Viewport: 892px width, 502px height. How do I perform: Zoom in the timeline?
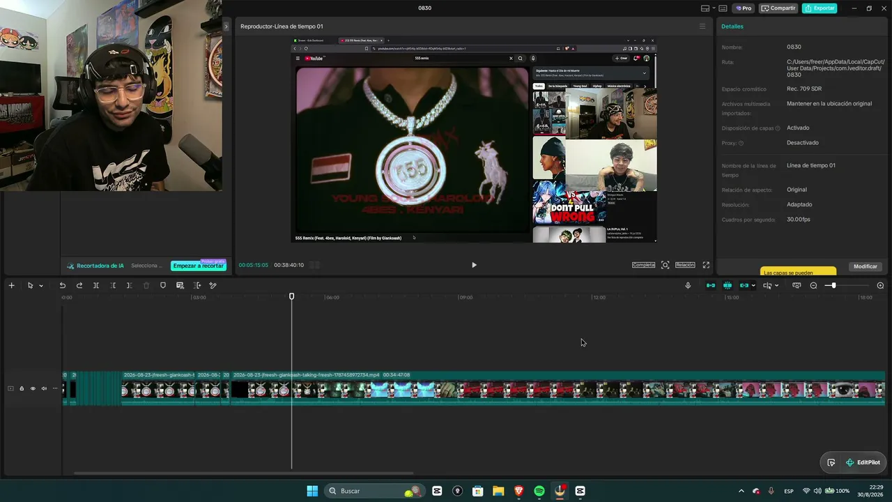coord(880,285)
